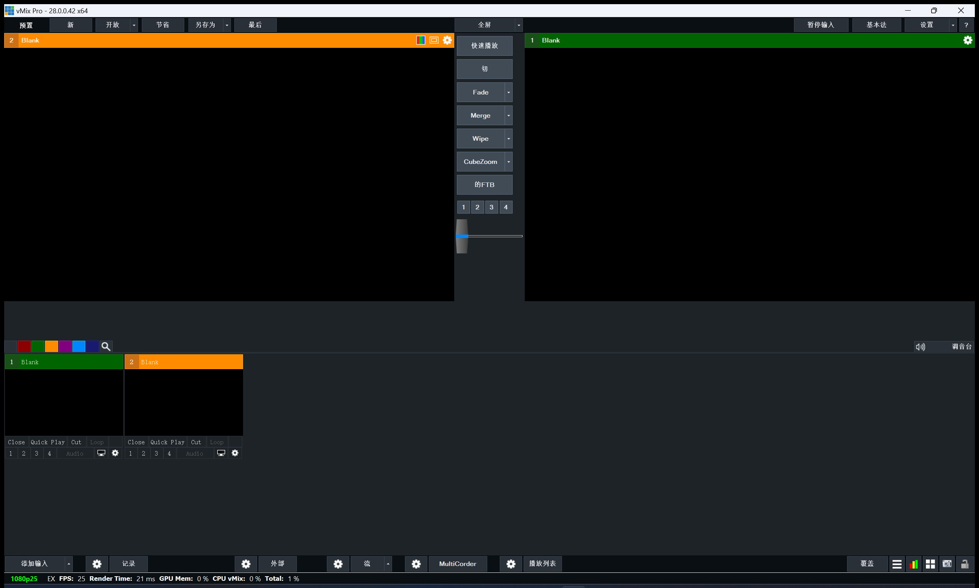
Task: Click the MultiCorder button
Action: click(457, 564)
